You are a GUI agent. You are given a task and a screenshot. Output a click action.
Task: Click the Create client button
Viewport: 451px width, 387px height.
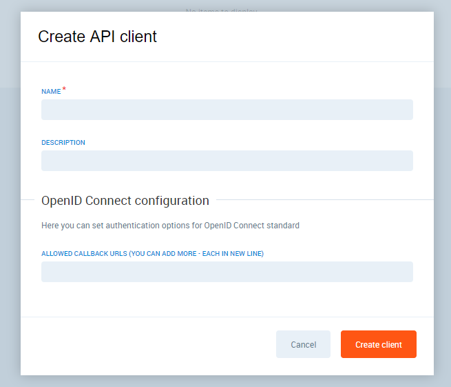379,344
